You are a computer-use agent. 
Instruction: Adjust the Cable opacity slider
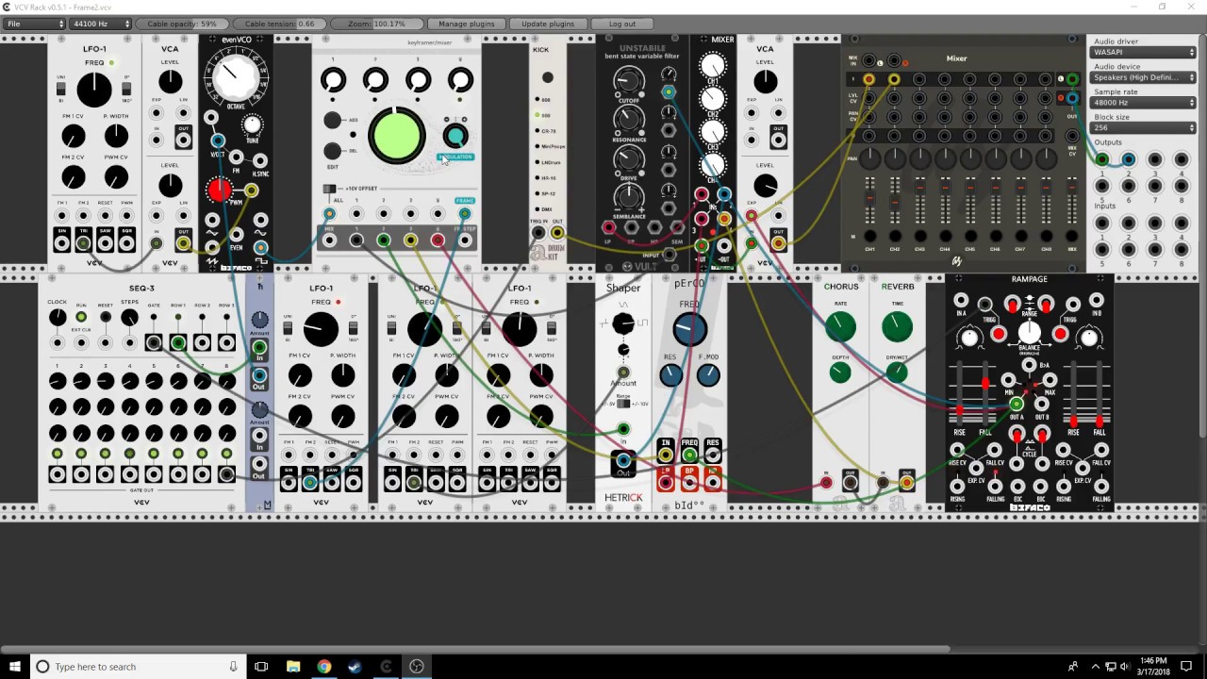(x=181, y=24)
